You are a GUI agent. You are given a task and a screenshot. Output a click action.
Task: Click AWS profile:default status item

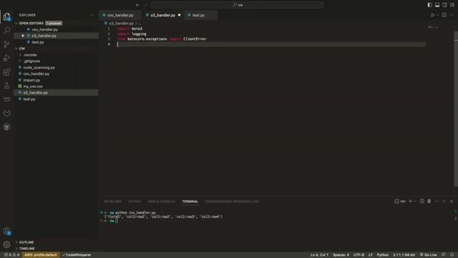(41, 255)
